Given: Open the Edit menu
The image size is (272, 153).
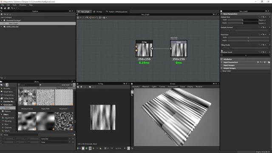Looking at the screenshot, I should coord(8,5).
